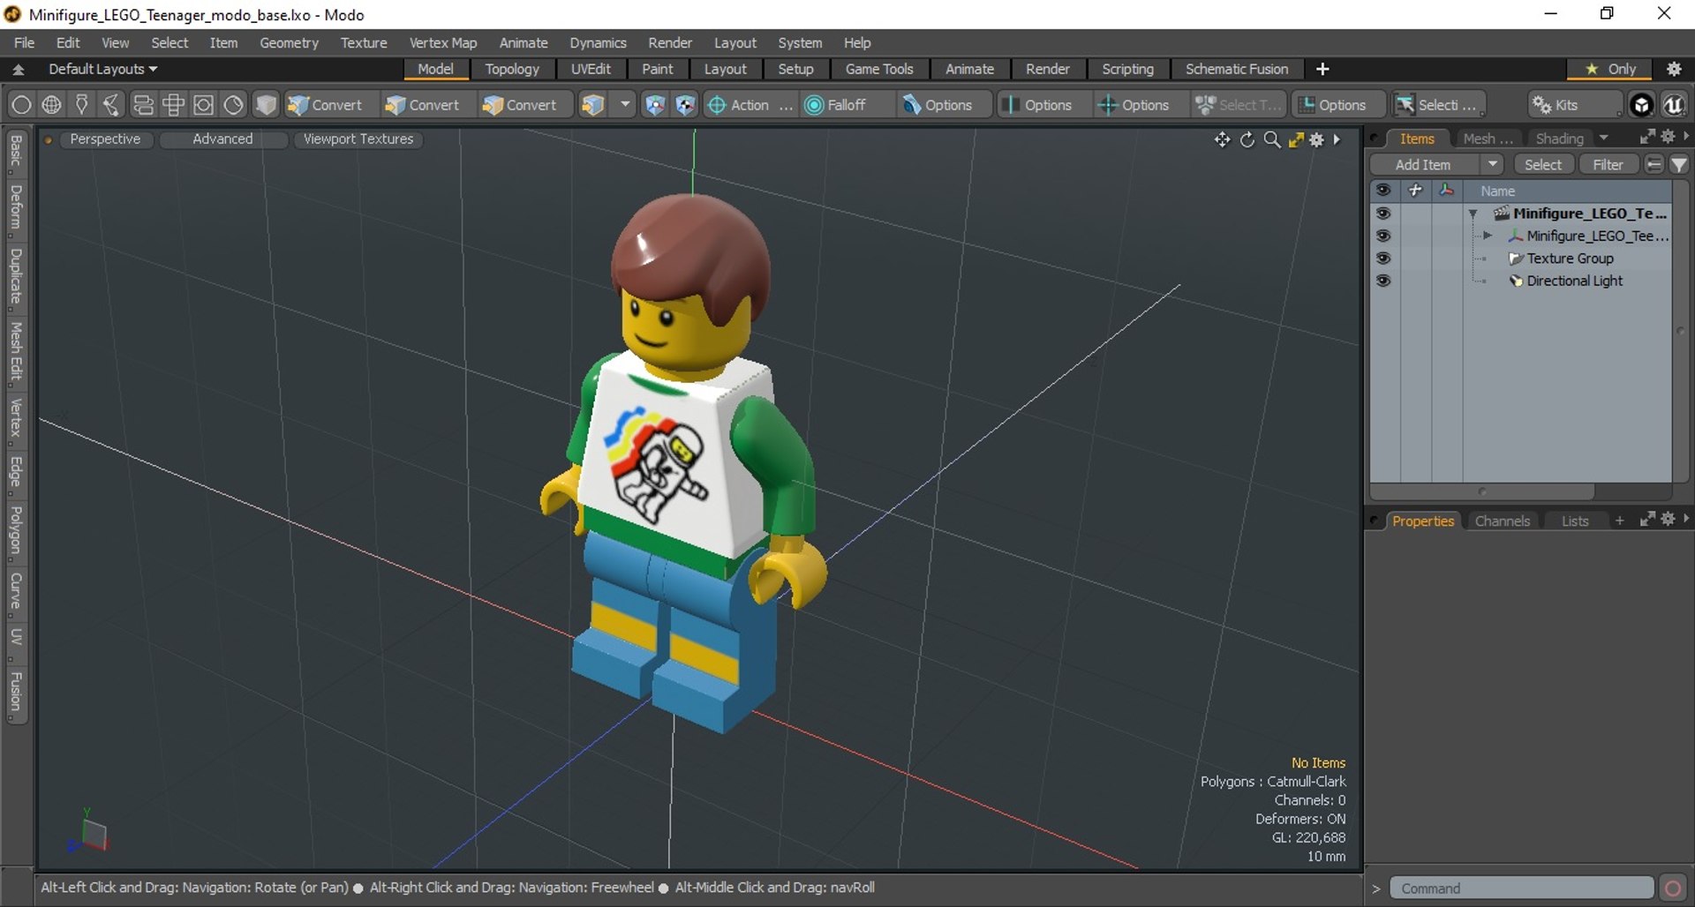Collapse the Minifigure_LEGO_Te scene tree

pyautogui.click(x=1473, y=214)
